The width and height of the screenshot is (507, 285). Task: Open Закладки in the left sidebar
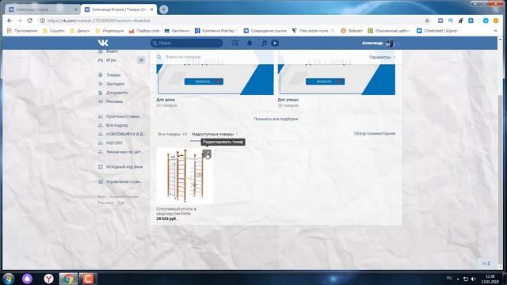click(115, 84)
